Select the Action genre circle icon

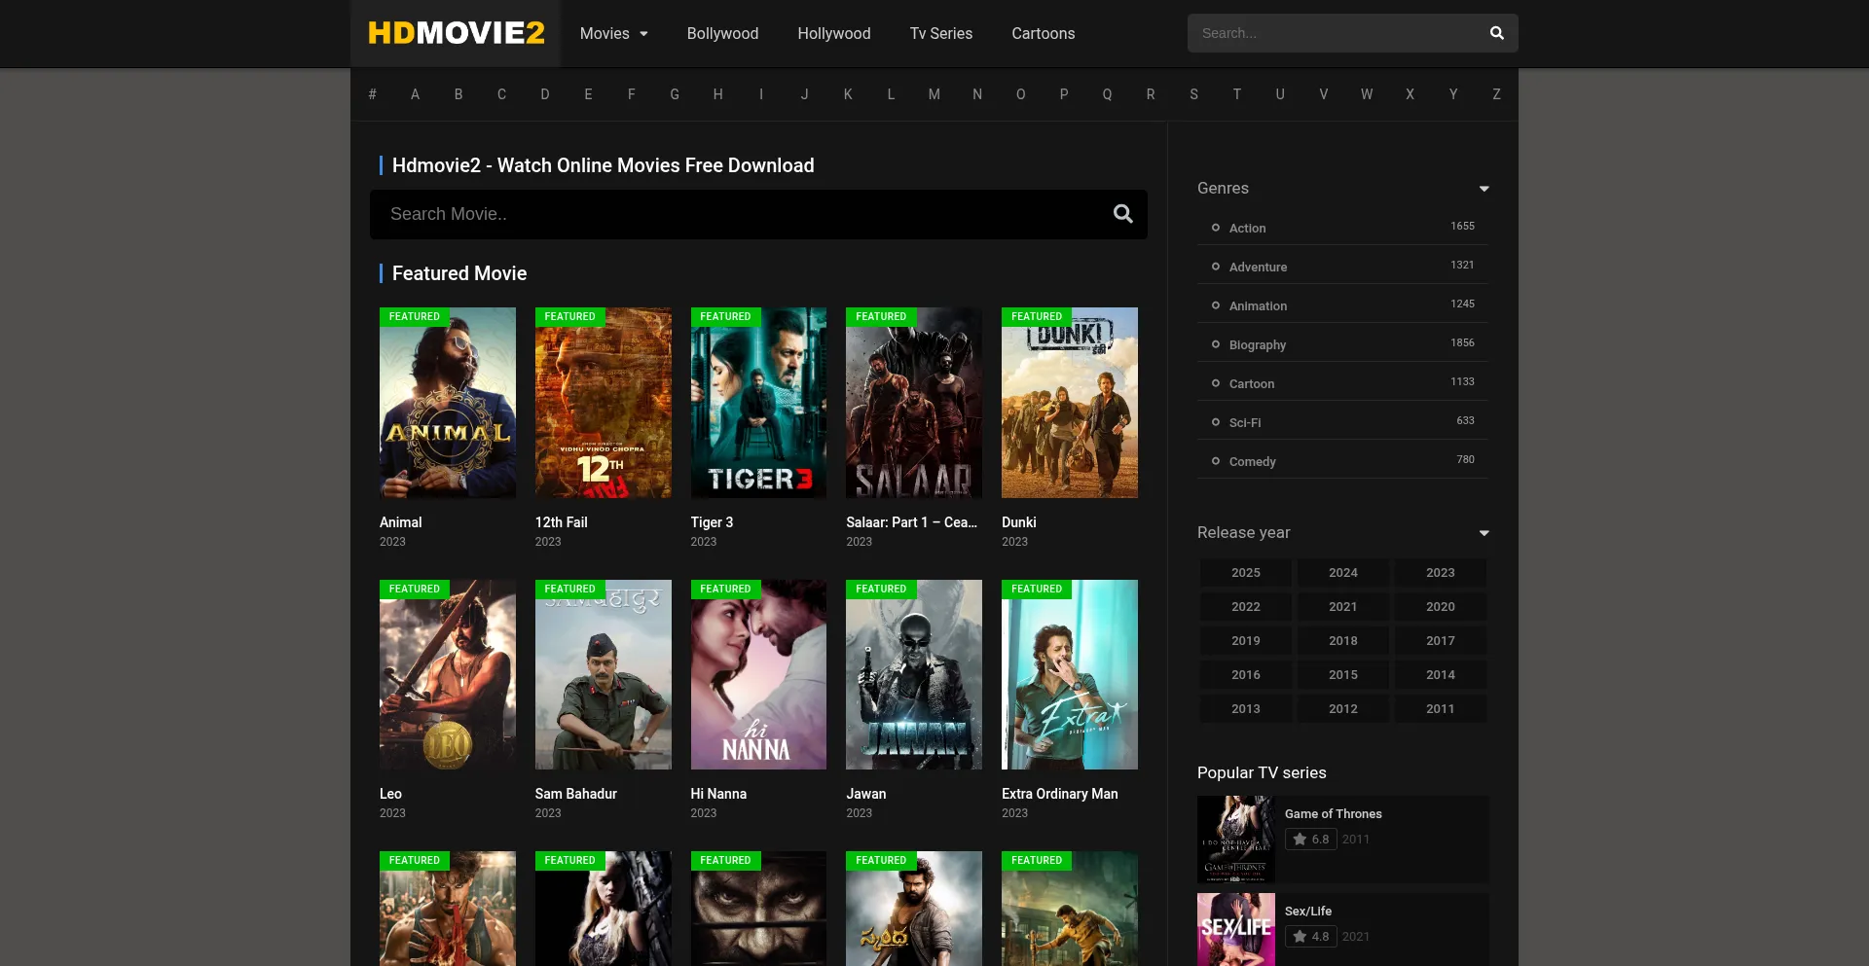coord(1215,228)
